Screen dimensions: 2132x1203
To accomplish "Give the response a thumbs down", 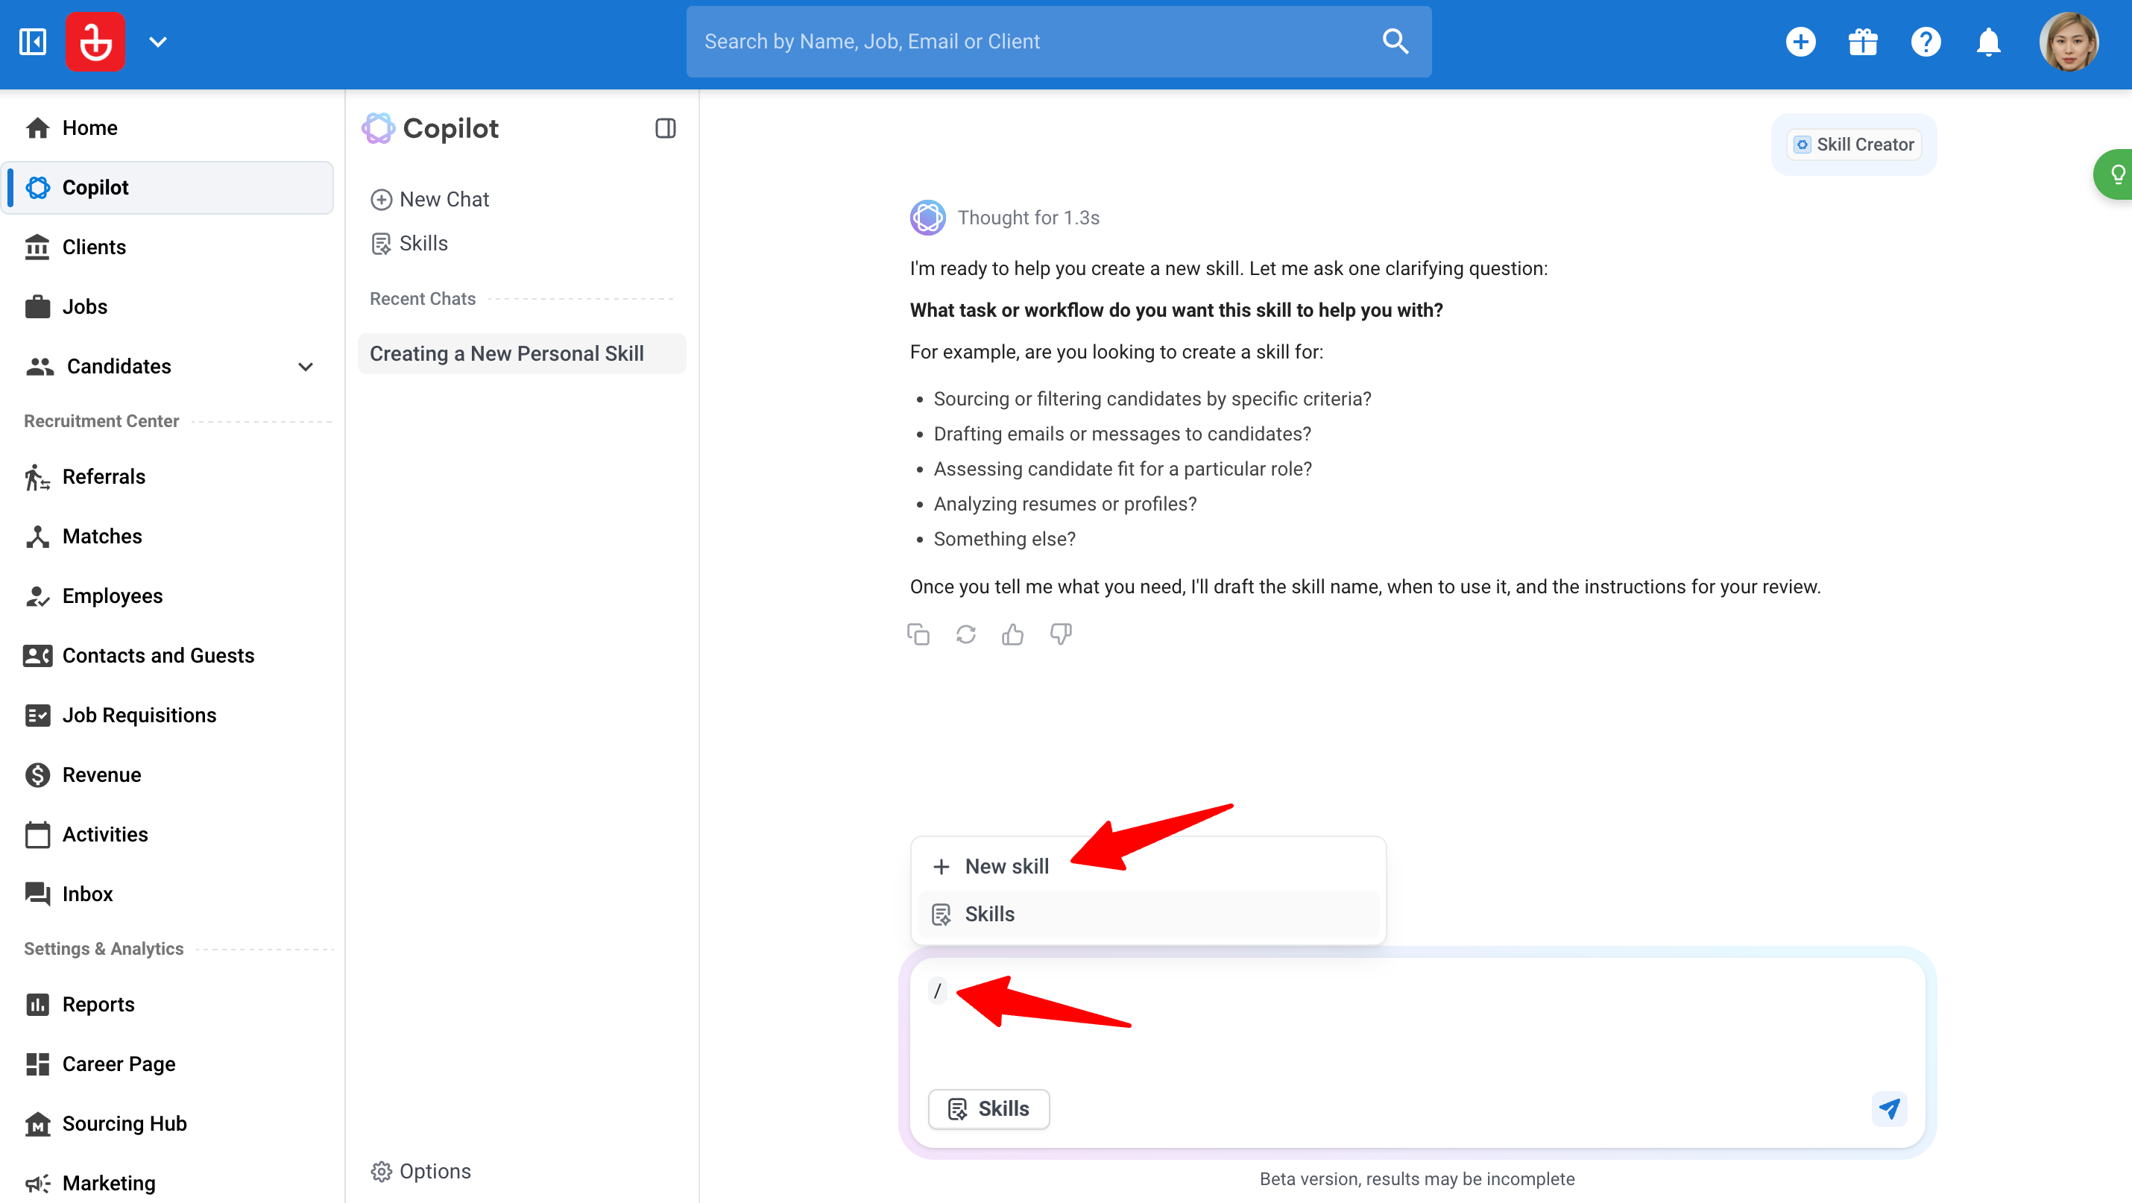I will pos(1060,634).
